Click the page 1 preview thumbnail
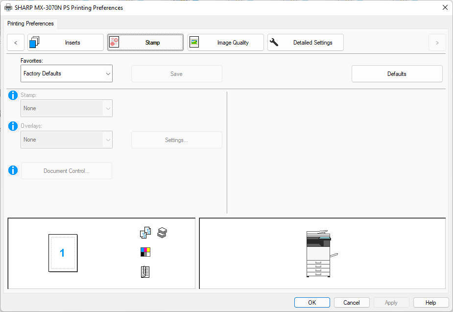 pyautogui.click(x=63, y=253)
